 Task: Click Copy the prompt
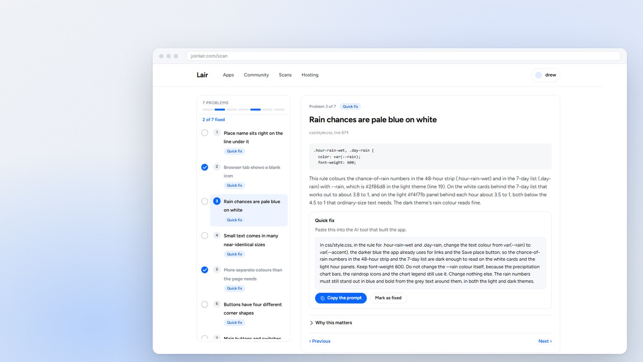[x=341, y=298]
